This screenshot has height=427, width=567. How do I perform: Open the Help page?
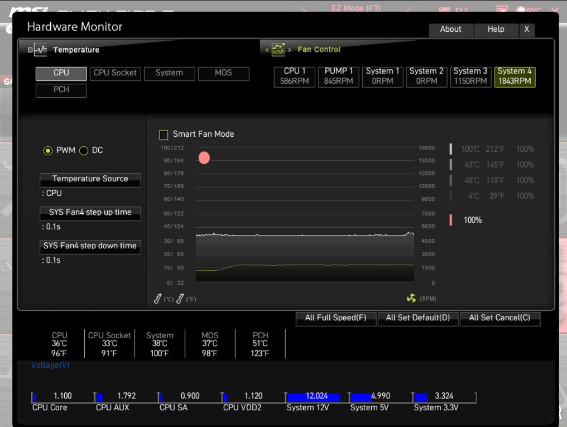(x=496, y=30)
